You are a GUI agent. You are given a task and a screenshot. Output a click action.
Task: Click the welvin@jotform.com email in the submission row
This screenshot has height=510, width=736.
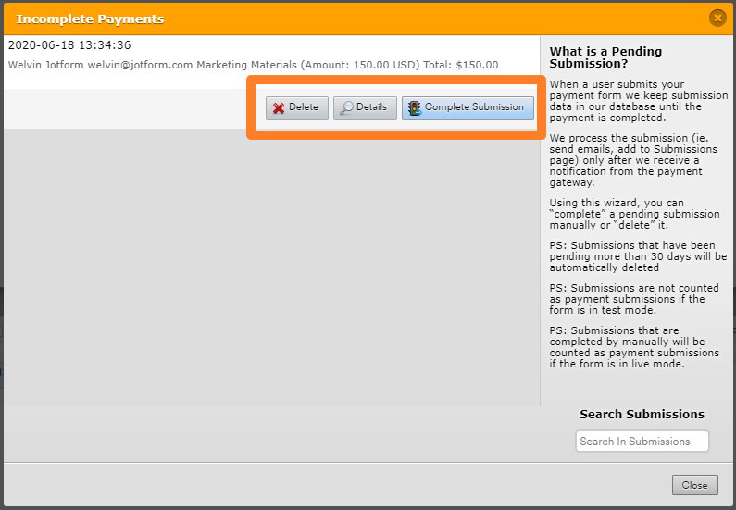click(140, 65)
